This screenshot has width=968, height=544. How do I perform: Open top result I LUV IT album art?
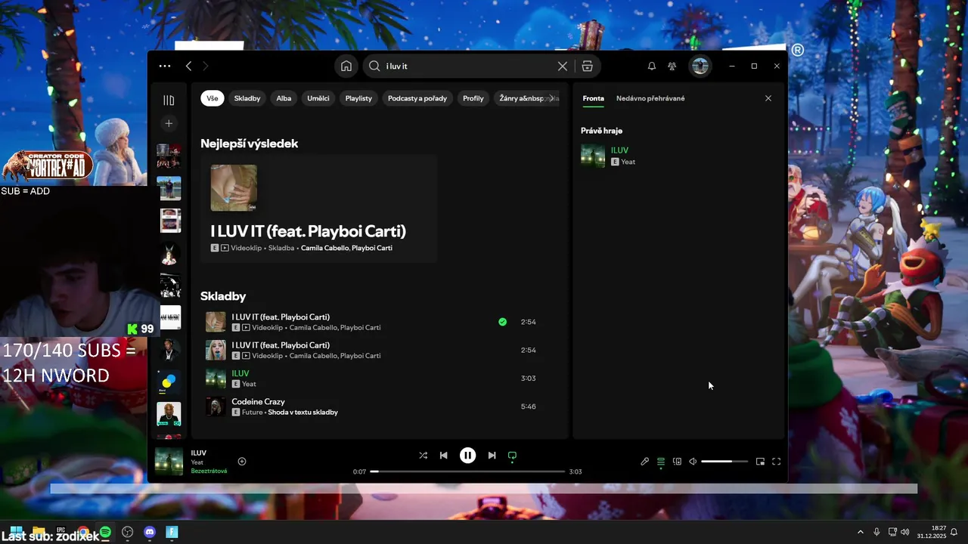234,188
